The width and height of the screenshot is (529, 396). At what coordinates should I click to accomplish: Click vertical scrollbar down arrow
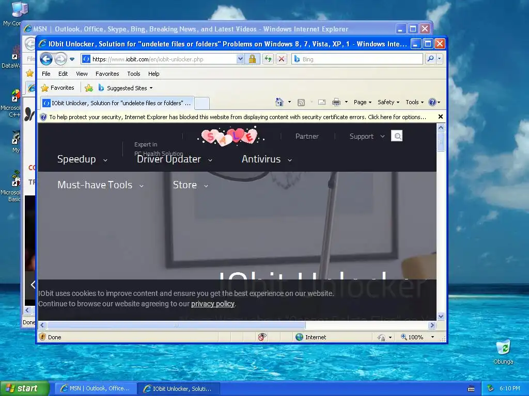coord(441,316)
